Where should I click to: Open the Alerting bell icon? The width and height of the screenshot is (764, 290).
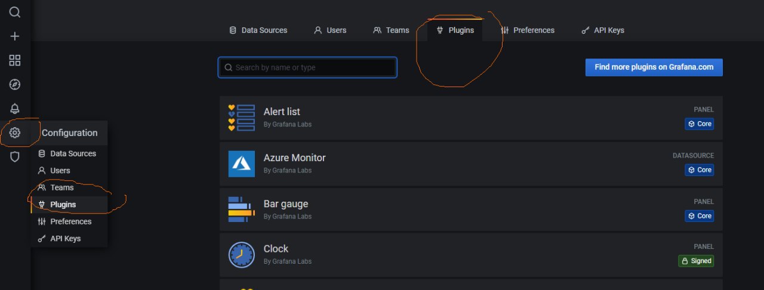[x=15, y=109]
